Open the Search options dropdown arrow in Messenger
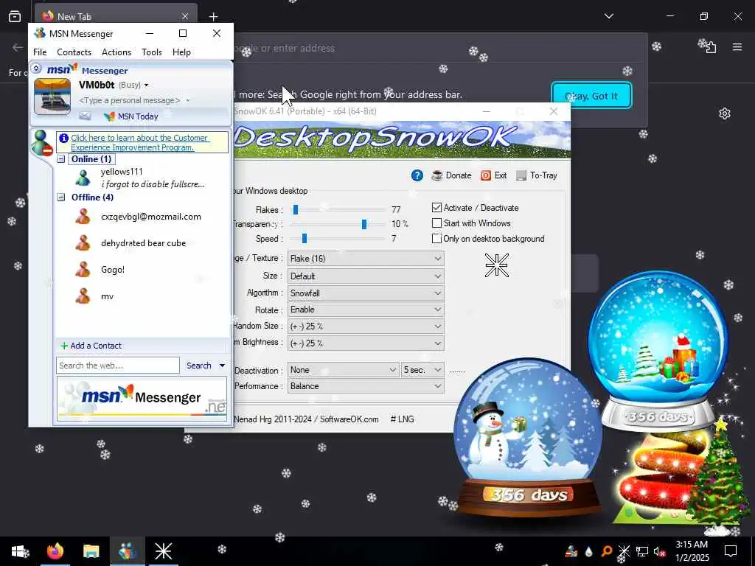Viewport: 755px width, 566px height. coord(222,366)
